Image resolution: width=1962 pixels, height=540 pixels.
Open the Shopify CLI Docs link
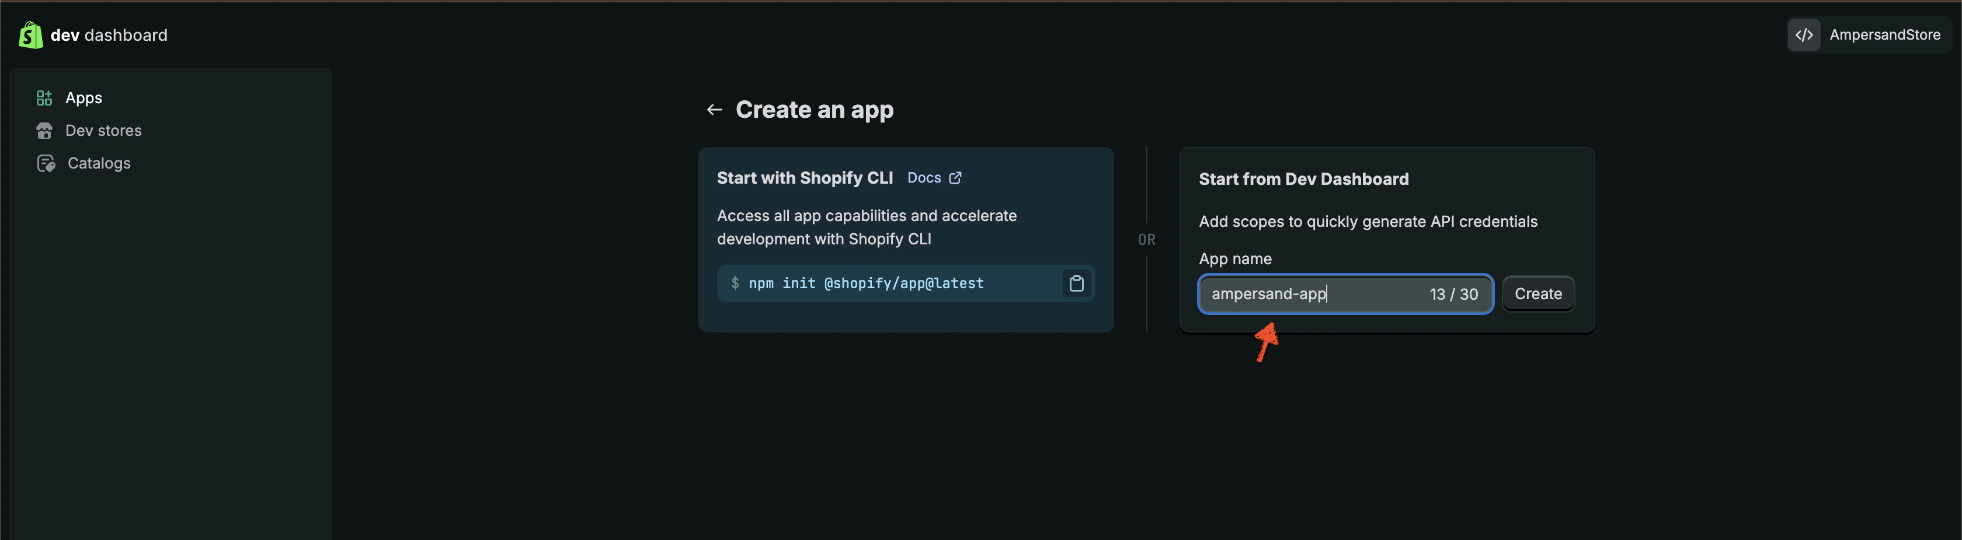click(924, 177)
